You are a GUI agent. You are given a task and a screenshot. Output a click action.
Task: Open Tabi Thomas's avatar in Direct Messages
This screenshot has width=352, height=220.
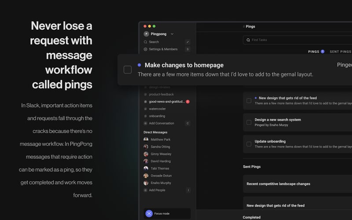[x=146, y=169]
